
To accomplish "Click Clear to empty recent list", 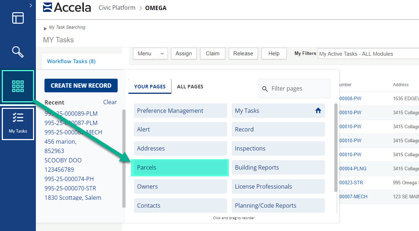I will [x=110, y=102].
